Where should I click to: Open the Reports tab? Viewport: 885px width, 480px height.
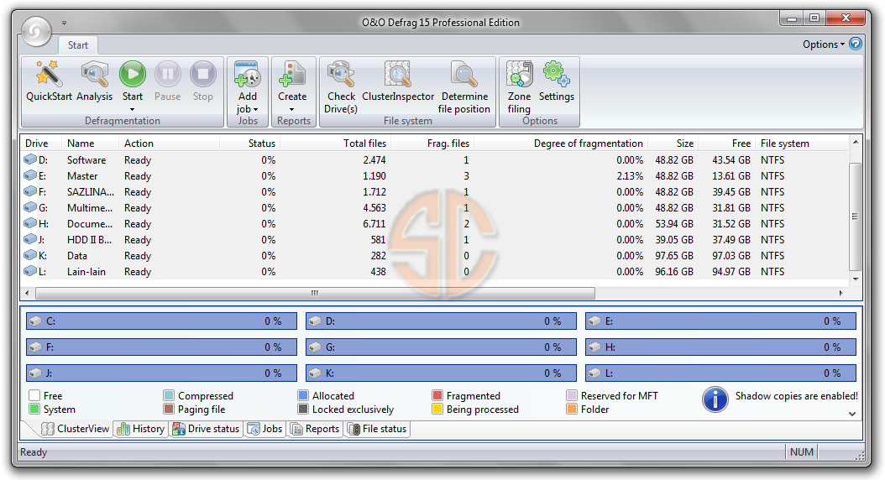[x=314, y=429]
